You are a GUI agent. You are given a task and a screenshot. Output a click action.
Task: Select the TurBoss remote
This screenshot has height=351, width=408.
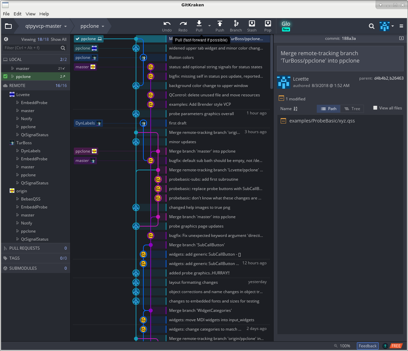35,143
